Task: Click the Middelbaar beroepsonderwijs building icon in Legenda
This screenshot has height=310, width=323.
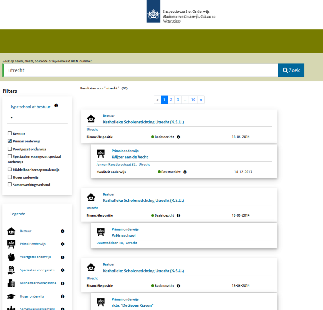Action: [x=11, y=283]
